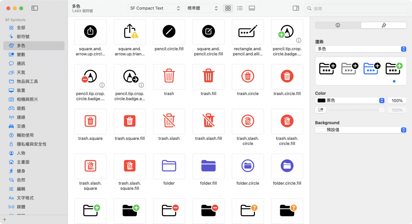This screenshot has height=224, width=412.
Task: Open 相機與照片 category
Action: click(34, 99)
